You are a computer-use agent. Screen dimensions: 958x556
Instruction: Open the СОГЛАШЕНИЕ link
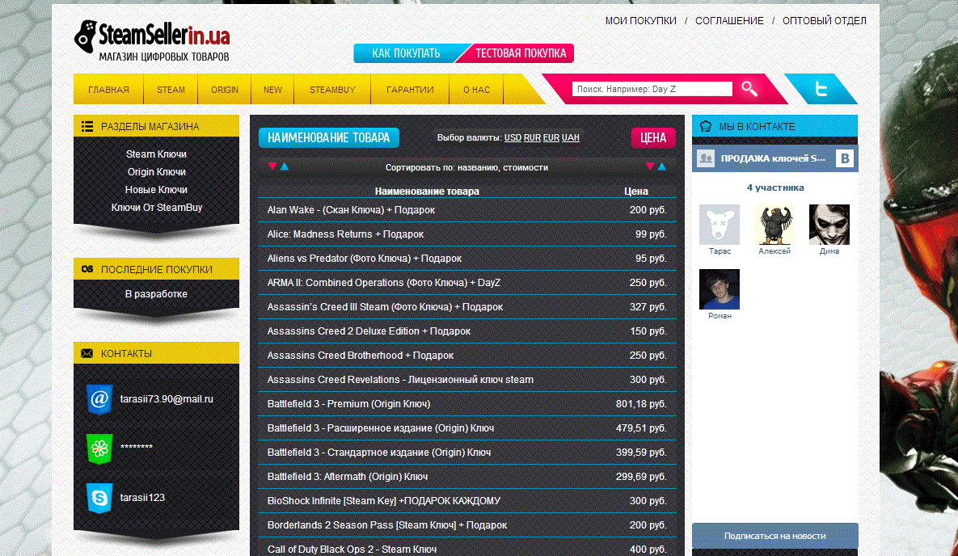tap(729, 21)
